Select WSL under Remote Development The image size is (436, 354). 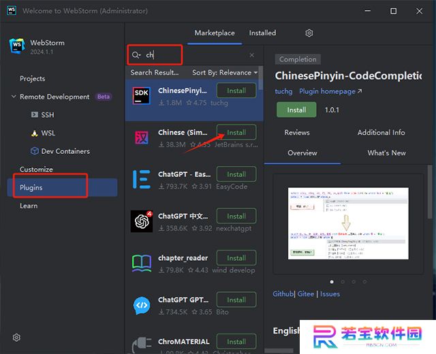click(x=48, y=133)
